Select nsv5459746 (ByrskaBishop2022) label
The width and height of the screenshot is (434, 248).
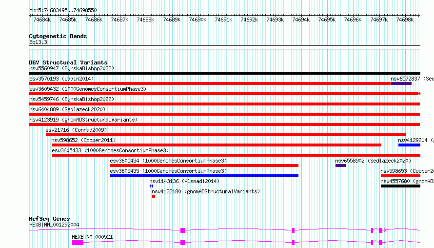click(x=72, y=99)
